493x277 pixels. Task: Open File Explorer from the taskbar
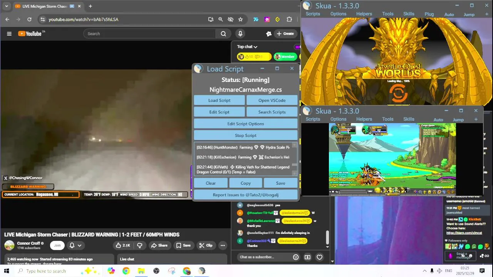coord(141,271)
